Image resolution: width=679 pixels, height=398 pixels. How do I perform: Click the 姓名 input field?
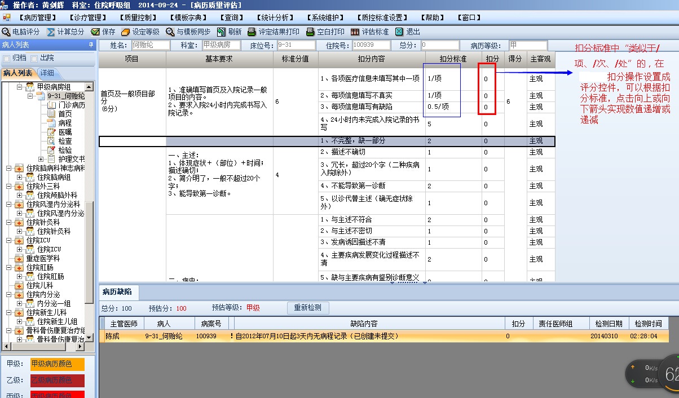pos(150,45)
